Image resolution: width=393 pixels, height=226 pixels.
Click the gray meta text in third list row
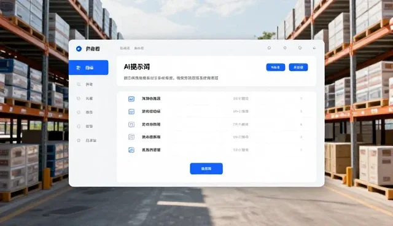click(x=241, y=124)
